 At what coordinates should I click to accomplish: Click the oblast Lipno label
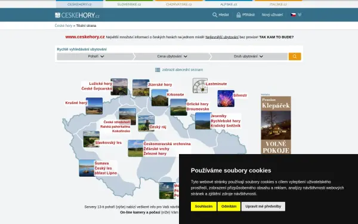pos(106,173)
